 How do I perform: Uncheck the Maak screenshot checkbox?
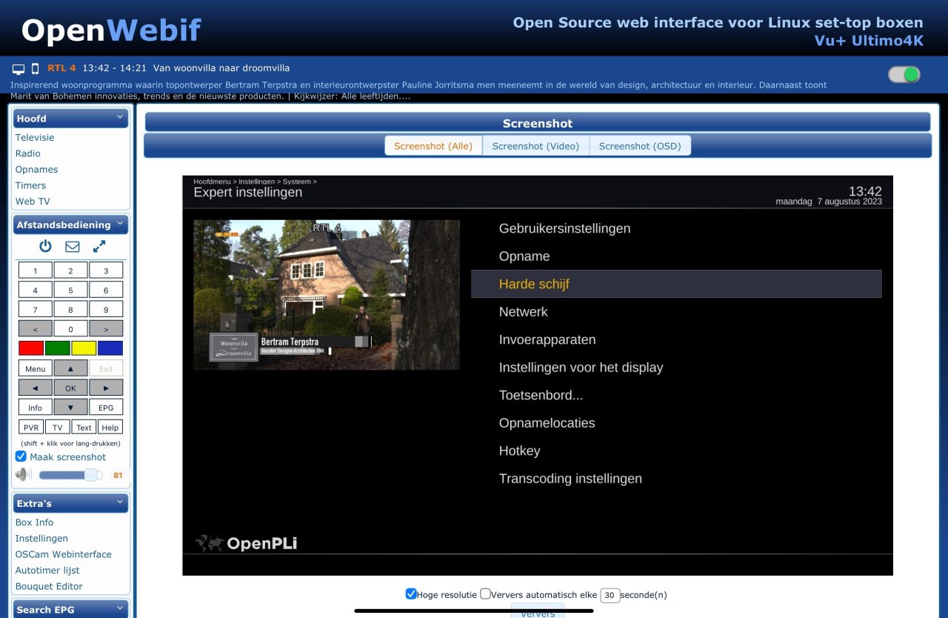tap(21, 456)
